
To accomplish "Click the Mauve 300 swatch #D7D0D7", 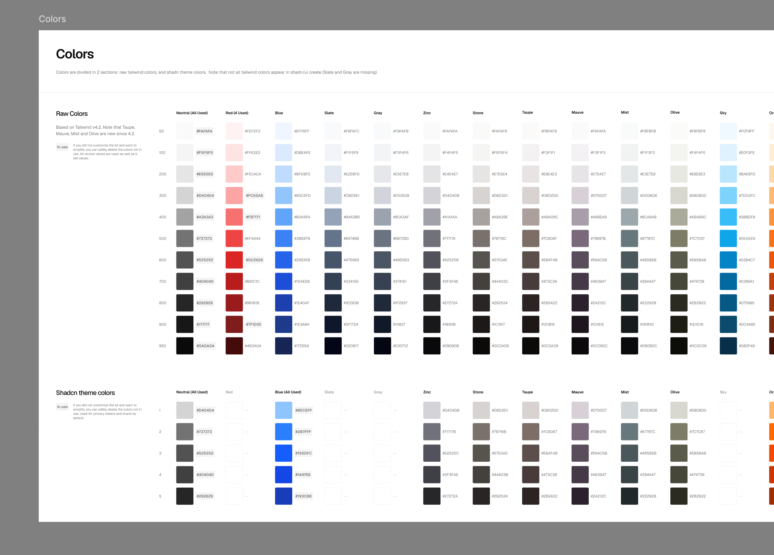I will point(580,195).
